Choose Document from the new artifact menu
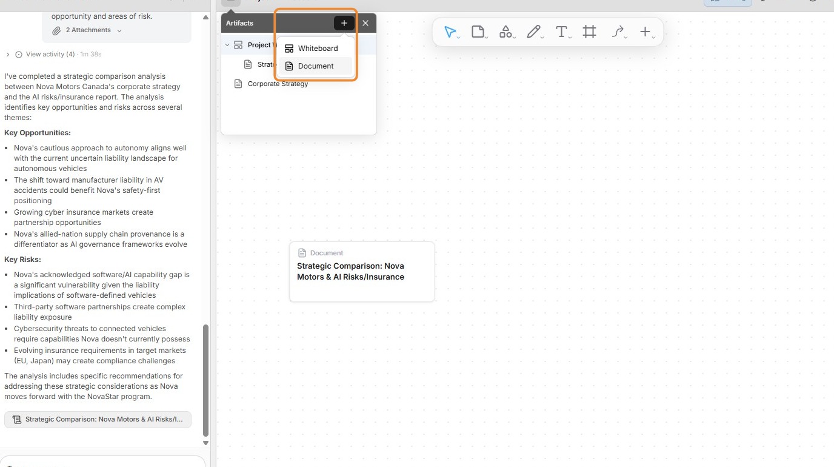This screenshot has width=834, height=467. pyautogui.click(x=315, y=66)
